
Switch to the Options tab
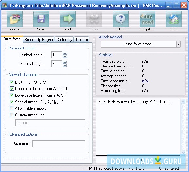pyautogui.click(x=82, y=40)
